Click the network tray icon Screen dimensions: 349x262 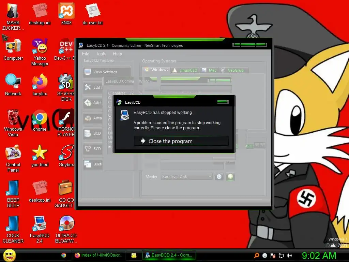tap(281, 256)
